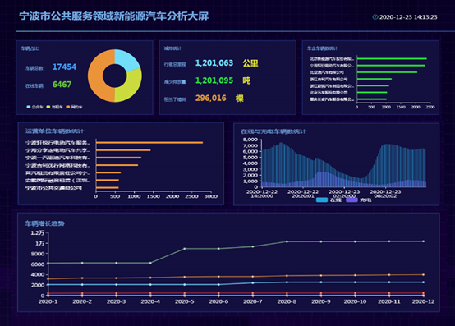Toggle the cyan 公交车 legend entry
The image size is (455, 326).
point(34,107)
